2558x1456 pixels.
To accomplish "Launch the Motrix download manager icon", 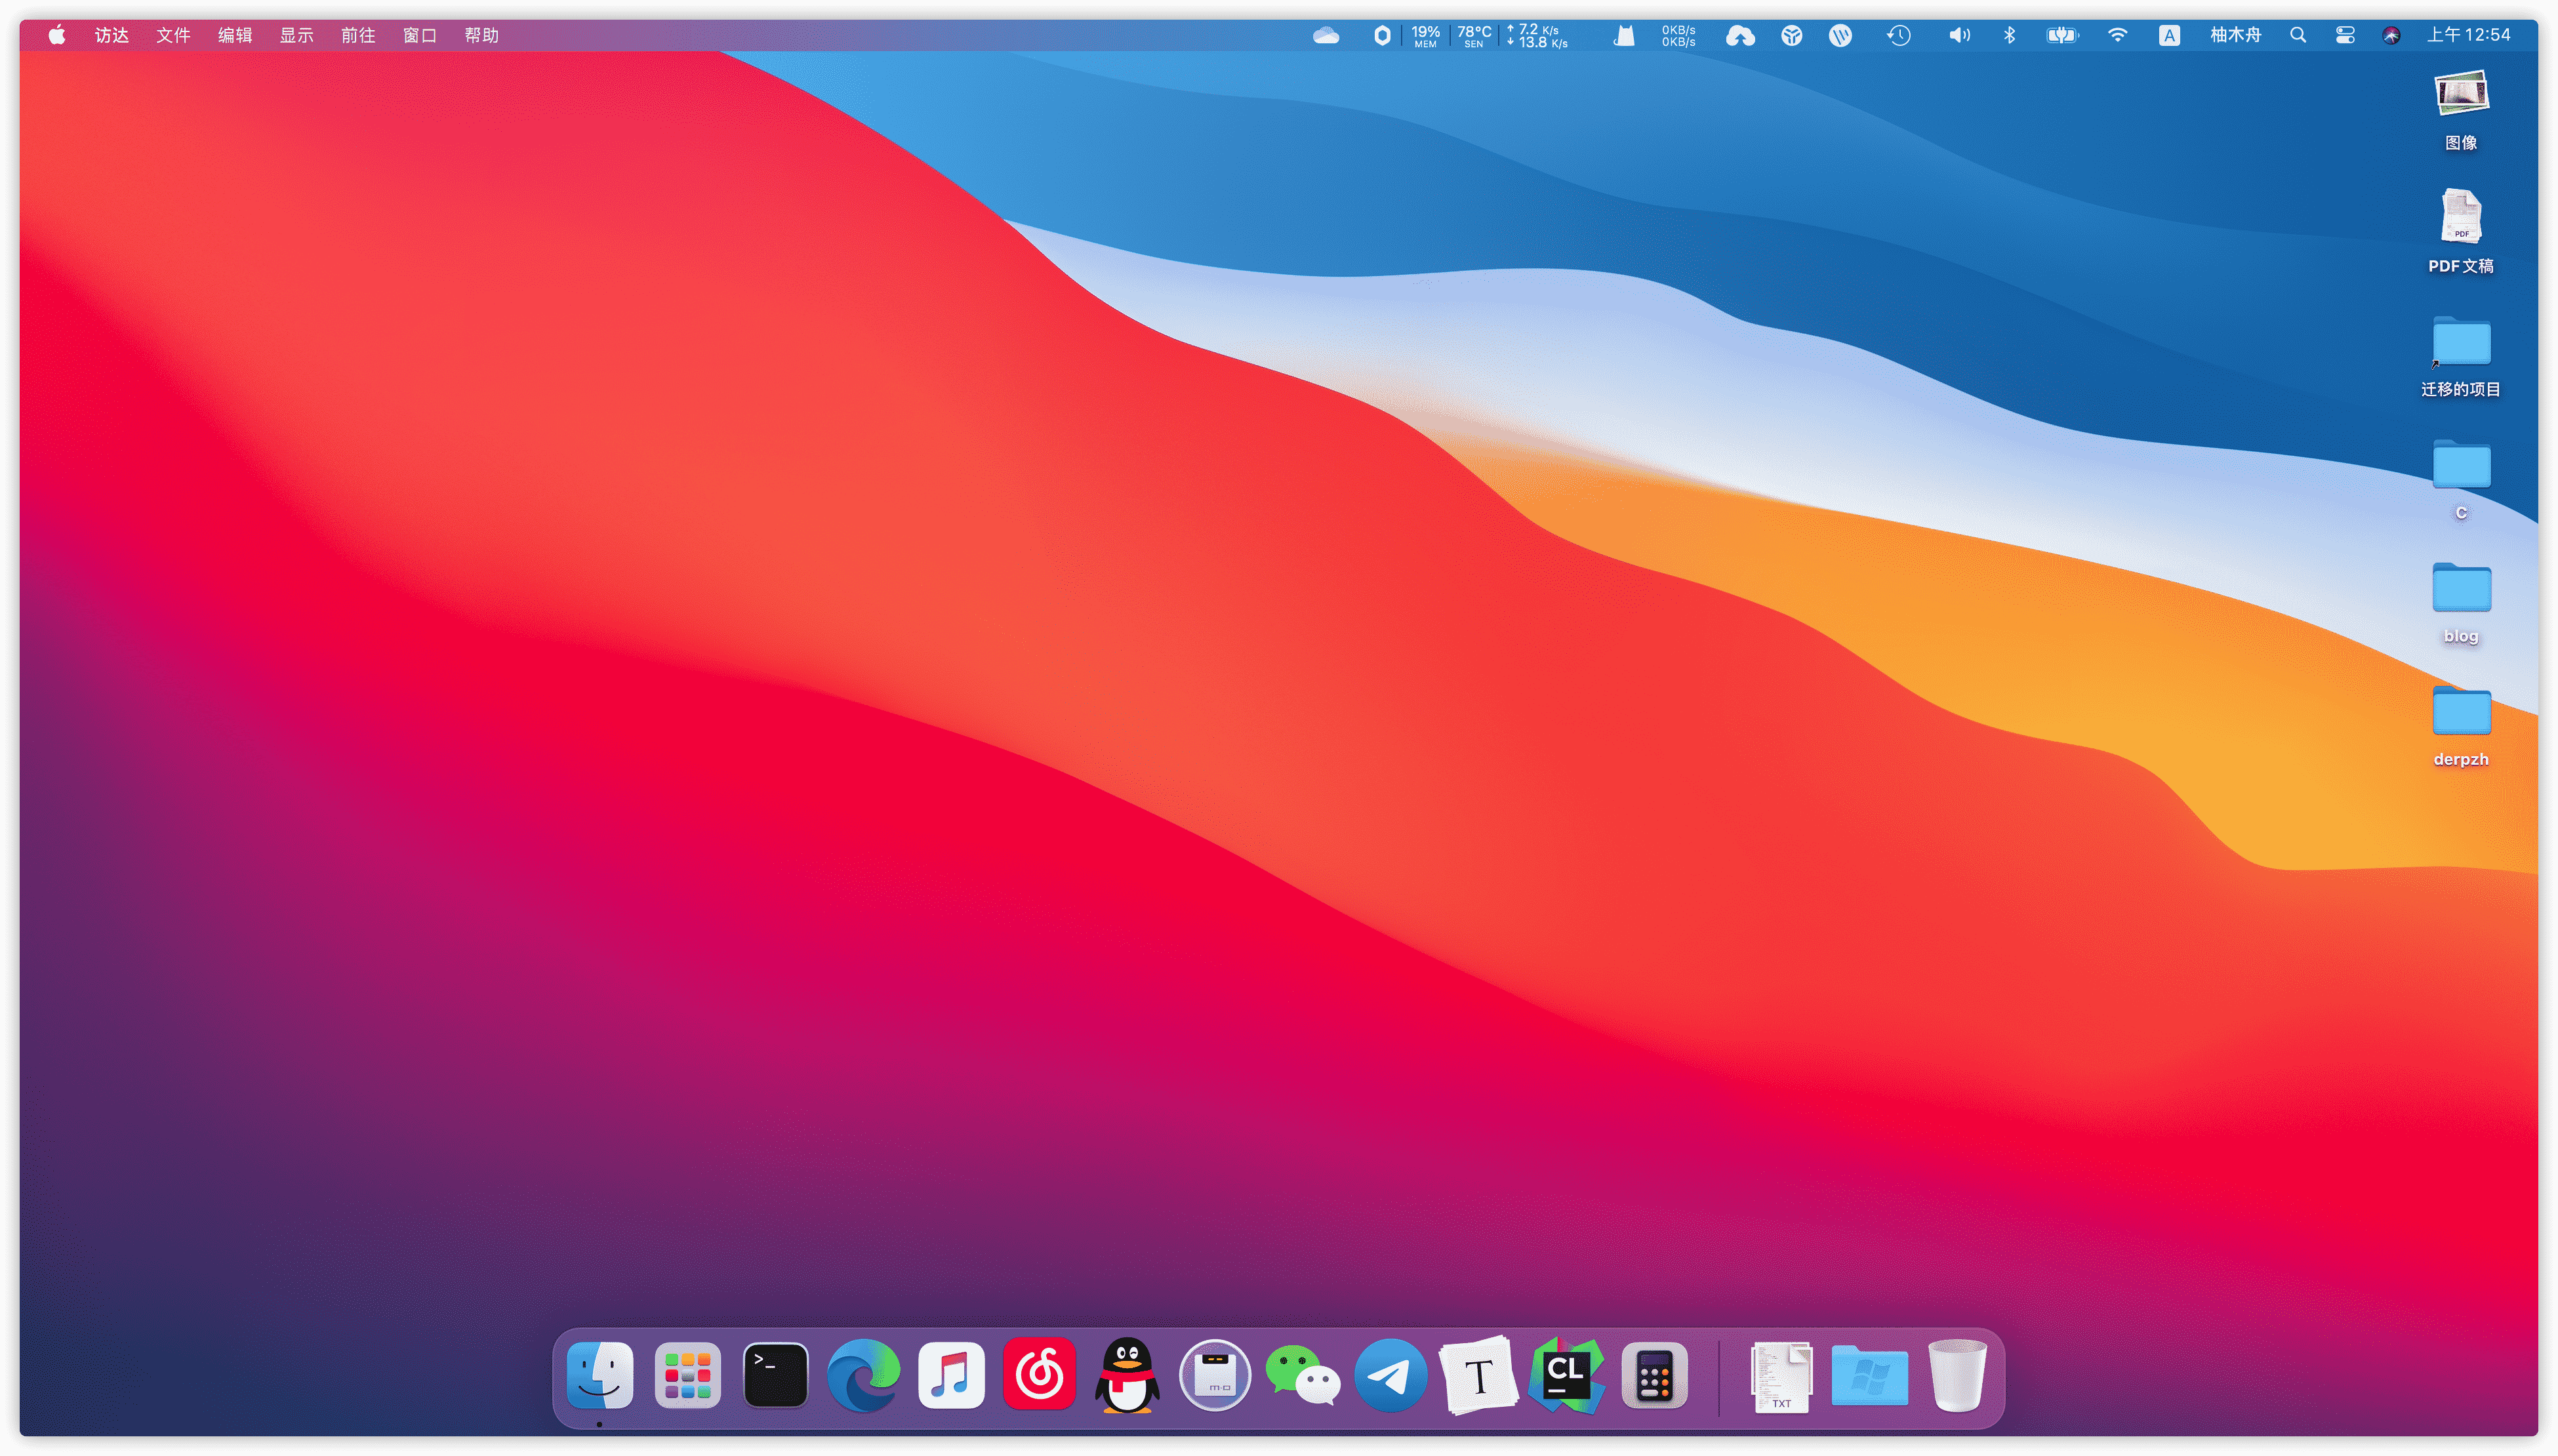I will click(1215, 1375).
